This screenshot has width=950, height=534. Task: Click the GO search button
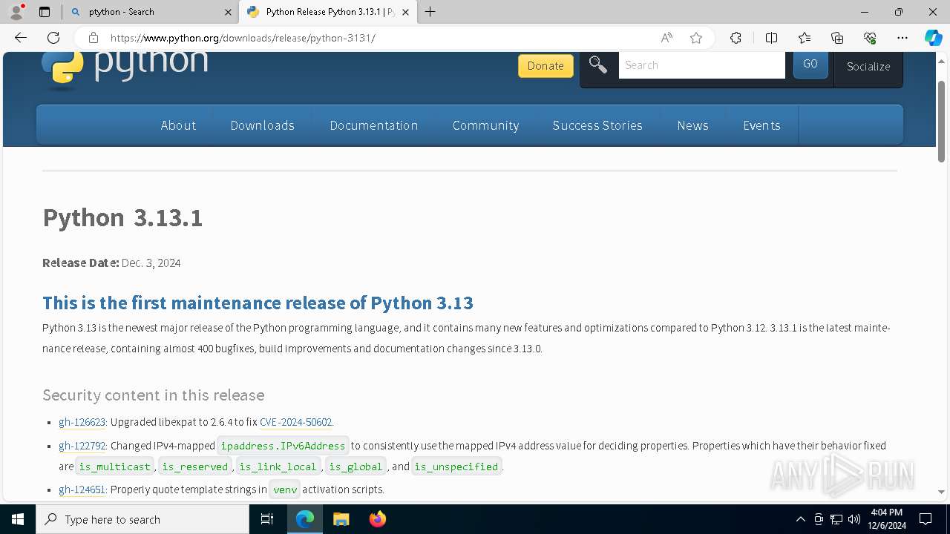coord(810,65)
